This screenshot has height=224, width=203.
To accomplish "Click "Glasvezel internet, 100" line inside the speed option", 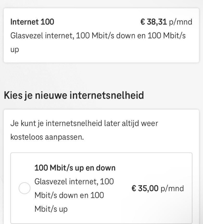I will click(x=74, y=181).
